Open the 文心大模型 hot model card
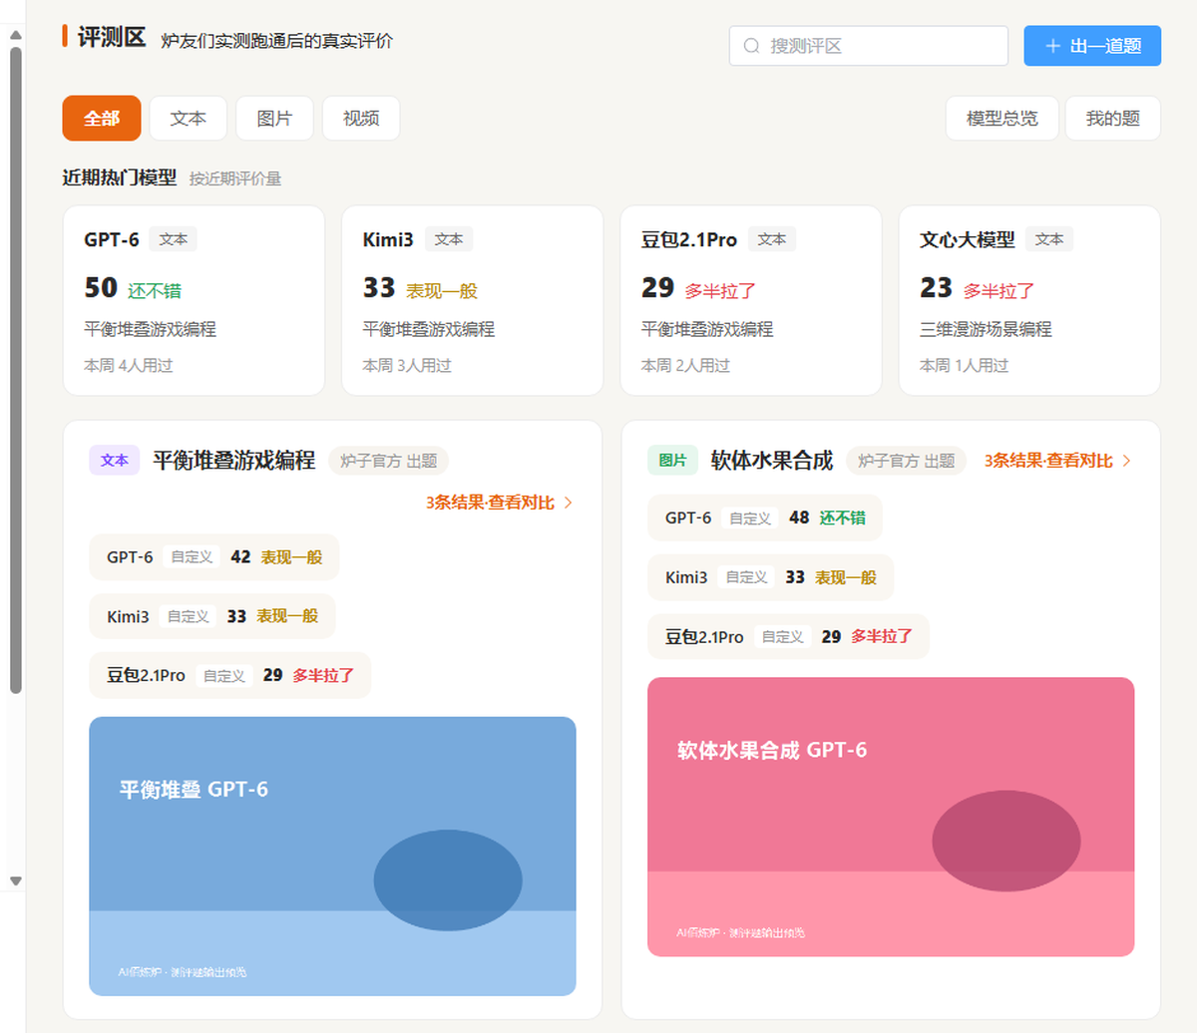The width and height of the screenshot is (1197, 1033). [1029, 301]
